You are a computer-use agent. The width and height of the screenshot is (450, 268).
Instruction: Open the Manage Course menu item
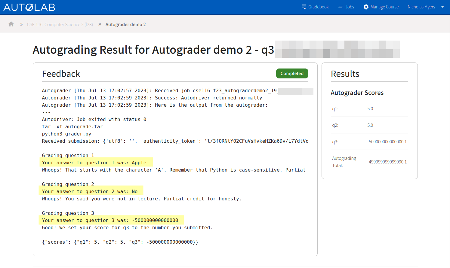click(381, 7)
